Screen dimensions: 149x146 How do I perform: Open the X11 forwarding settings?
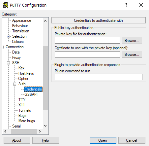click(x=21, y=105)
